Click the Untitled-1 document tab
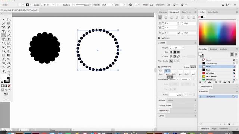 tap(21, 10)
